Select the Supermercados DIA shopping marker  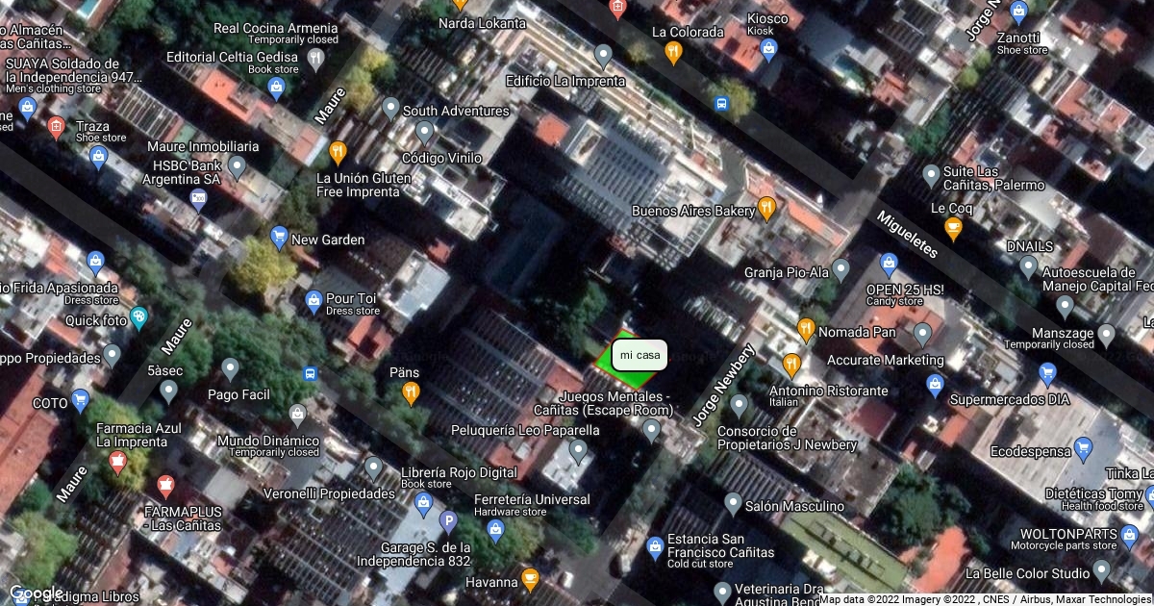click(935, 386)
